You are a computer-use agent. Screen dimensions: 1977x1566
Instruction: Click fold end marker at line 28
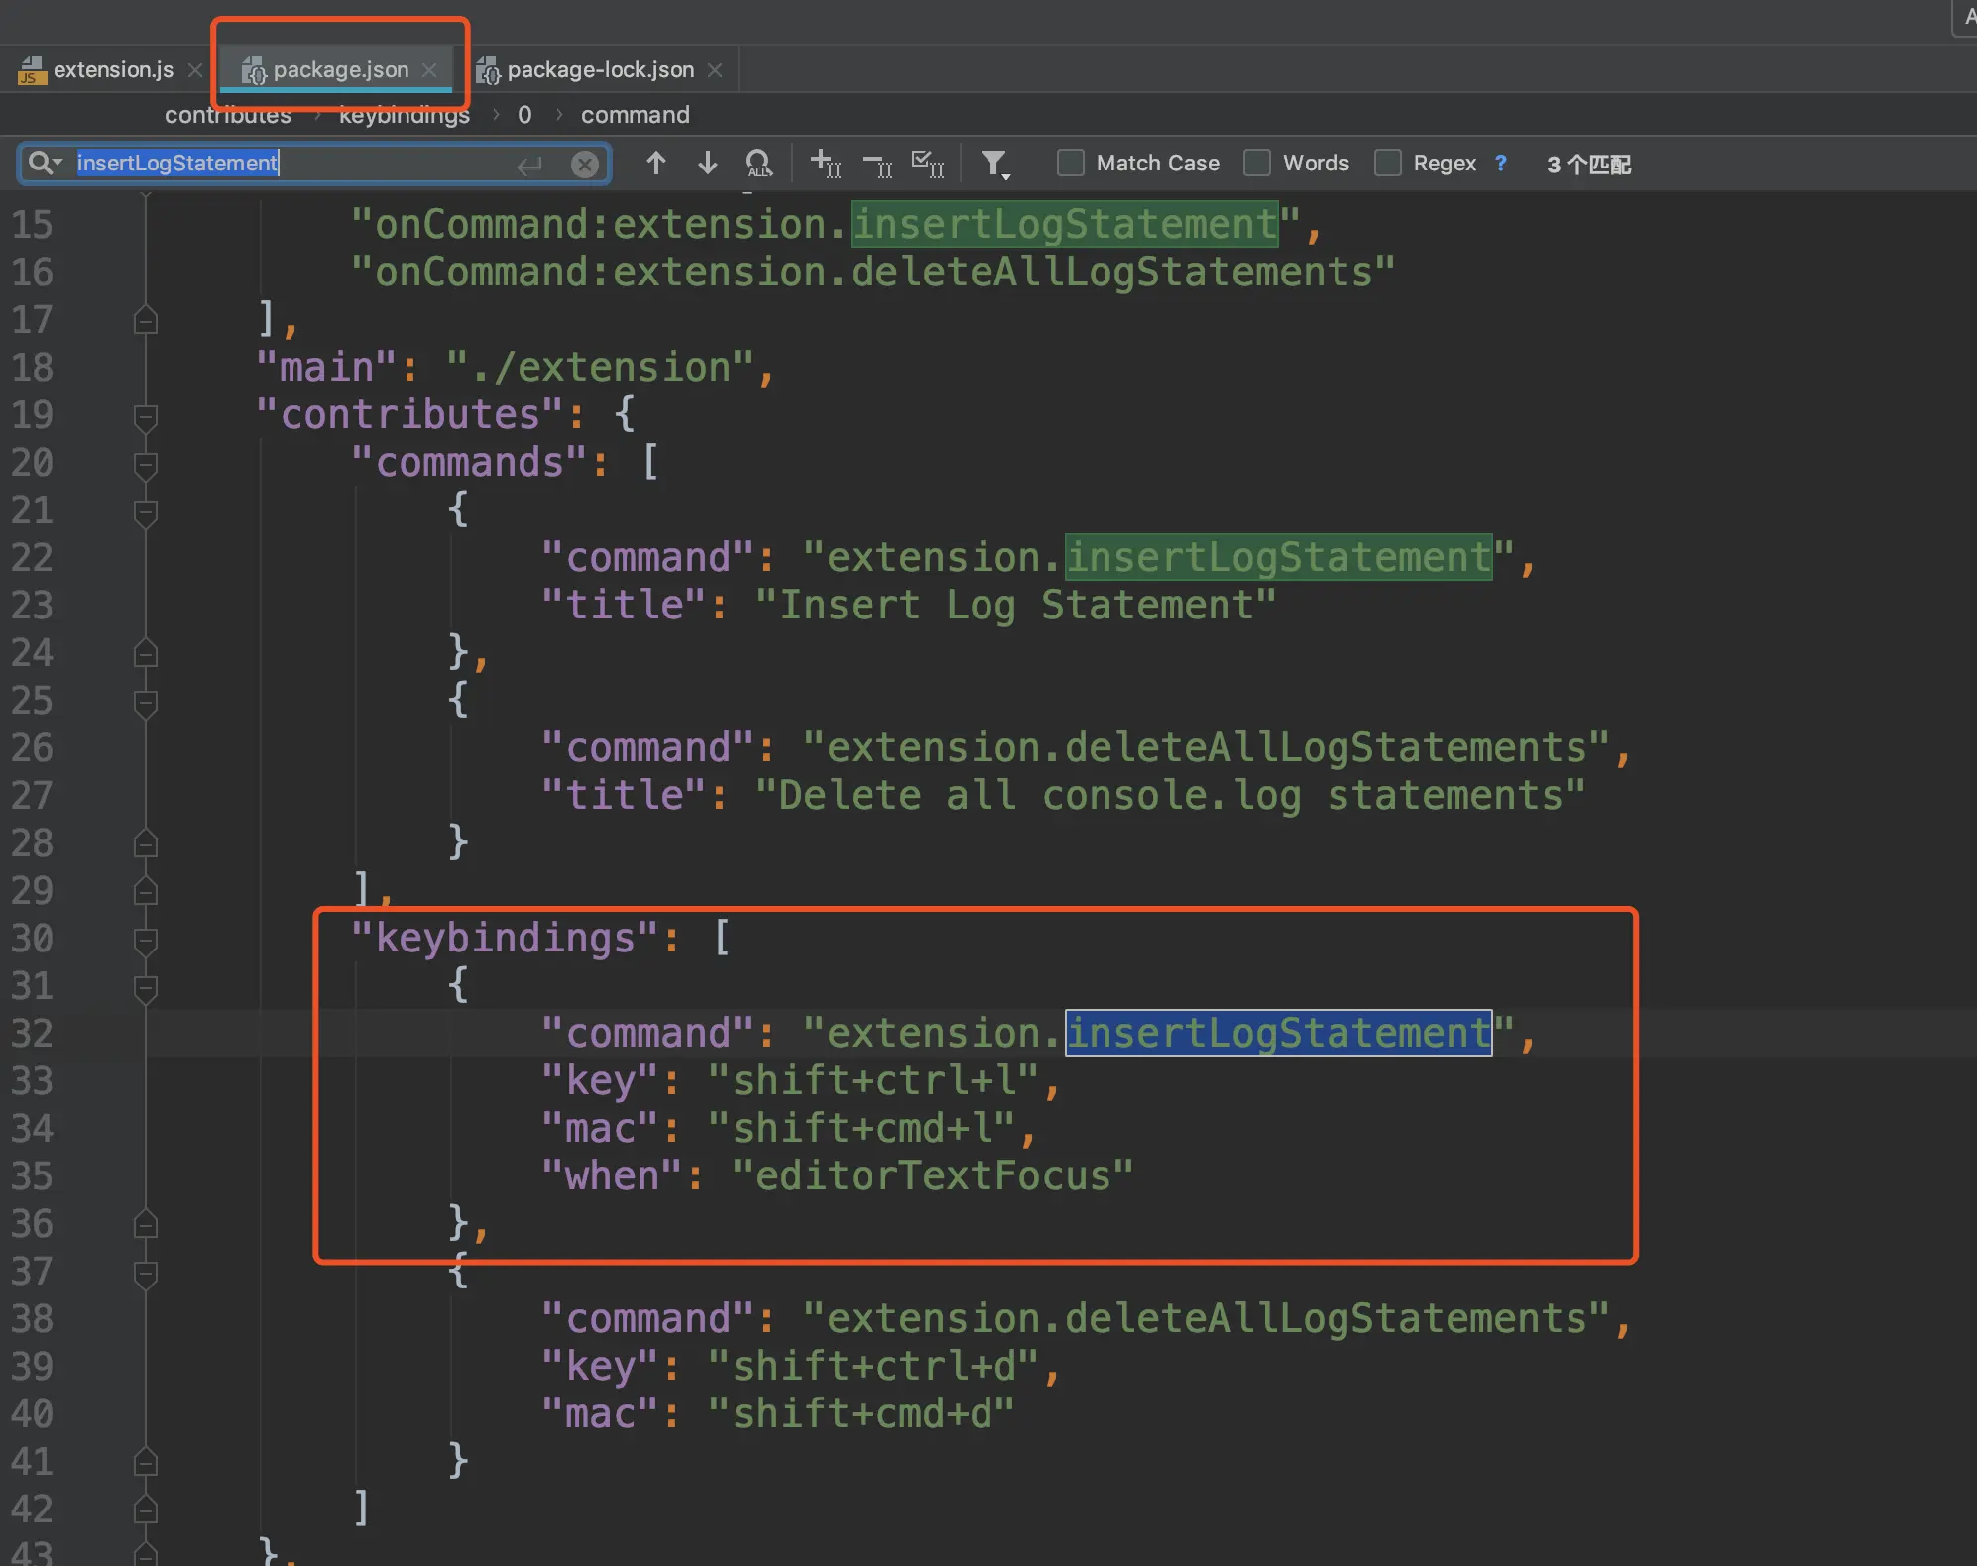click(x=146, y=843)
